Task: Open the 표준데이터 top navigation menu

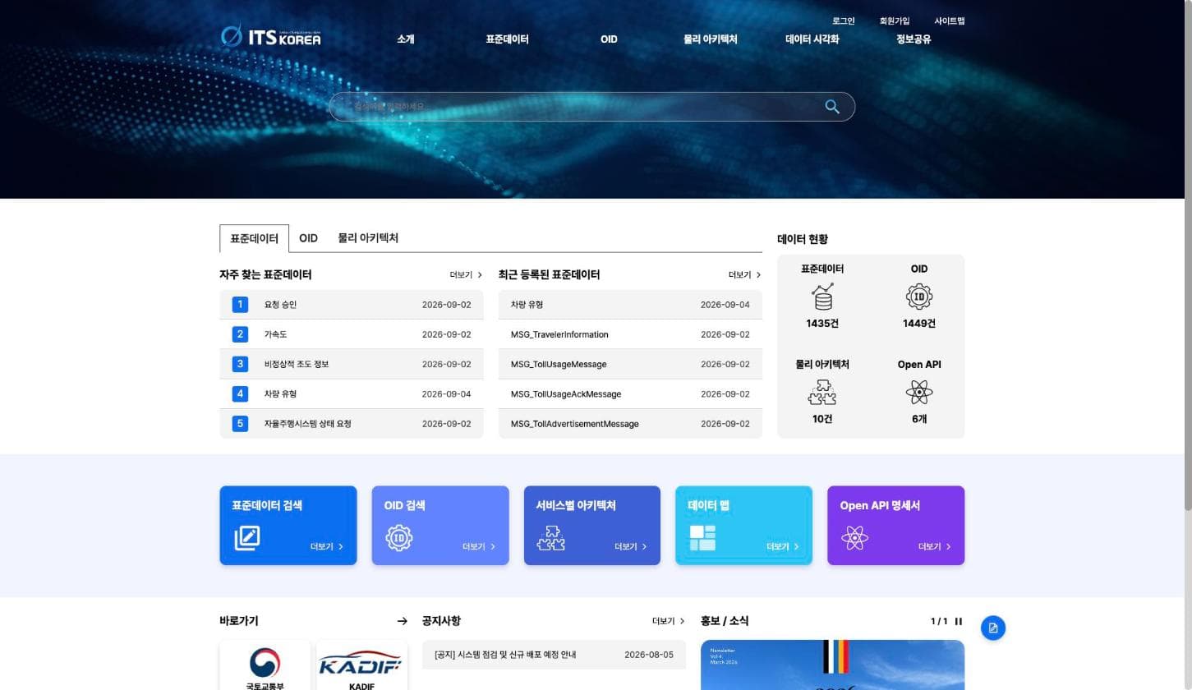Action: click(x=507, y=39)
